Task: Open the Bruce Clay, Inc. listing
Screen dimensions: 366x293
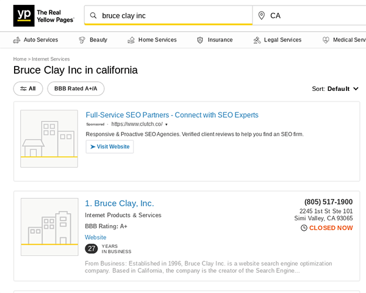Action: click(x=120, y=203)
